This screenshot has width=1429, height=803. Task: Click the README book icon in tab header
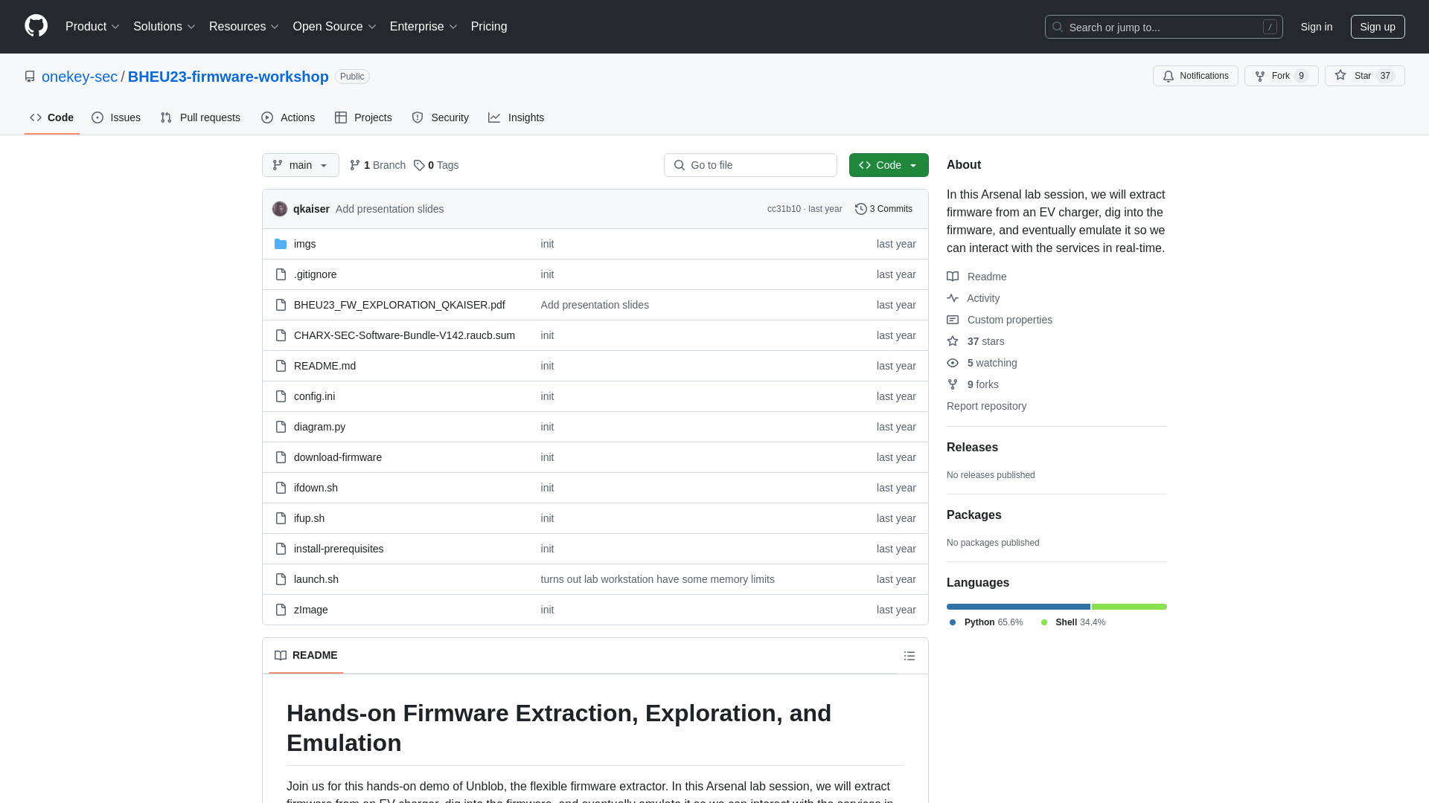[281, 655]
